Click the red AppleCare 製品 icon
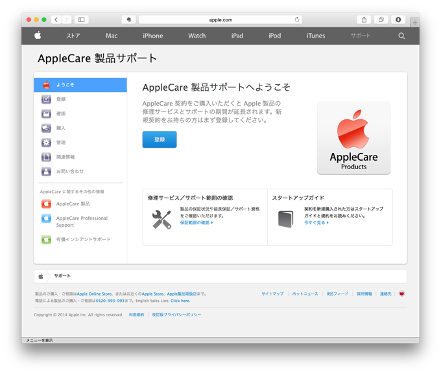Viewport: 441px width, 374px height. coord(47,204)
